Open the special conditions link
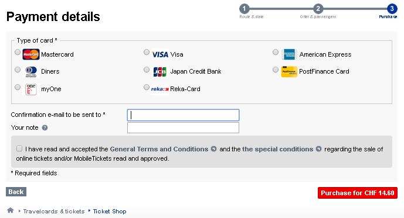 [x=278, y=149]
